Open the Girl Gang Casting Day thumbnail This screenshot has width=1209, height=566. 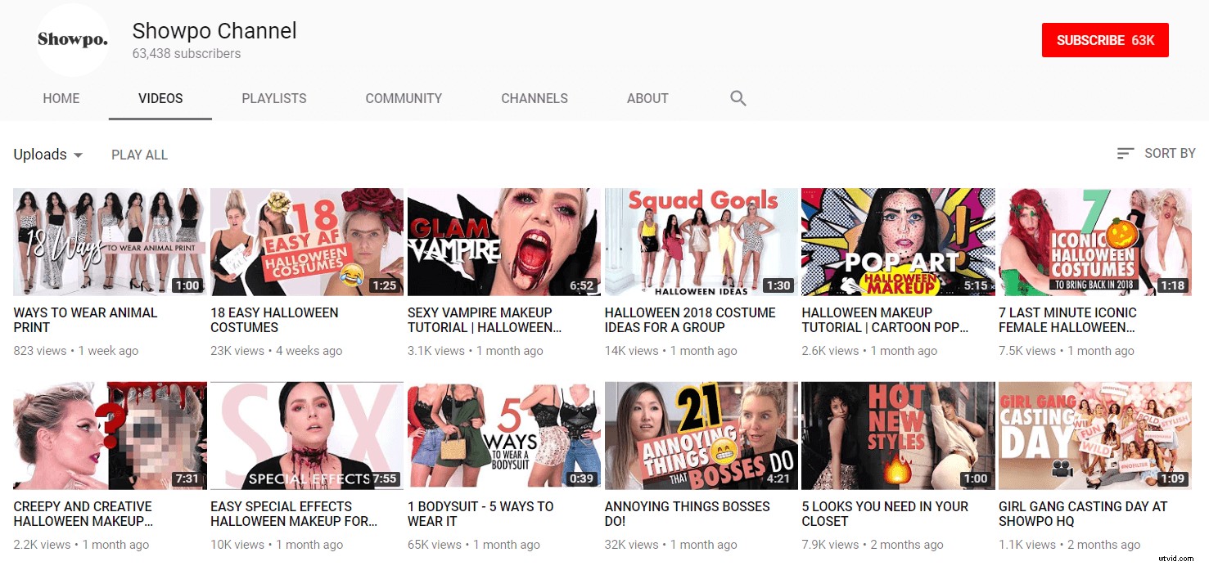(1095, 435)
